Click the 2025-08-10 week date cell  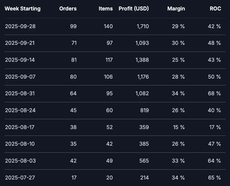click(20, 144)
